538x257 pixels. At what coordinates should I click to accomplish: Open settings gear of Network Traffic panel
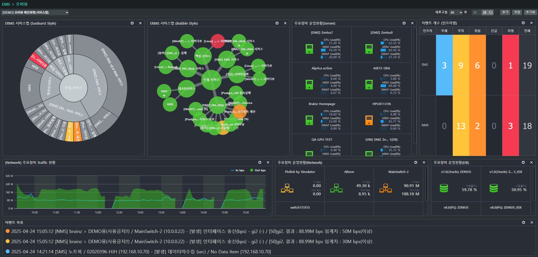[x=260, y=162]
